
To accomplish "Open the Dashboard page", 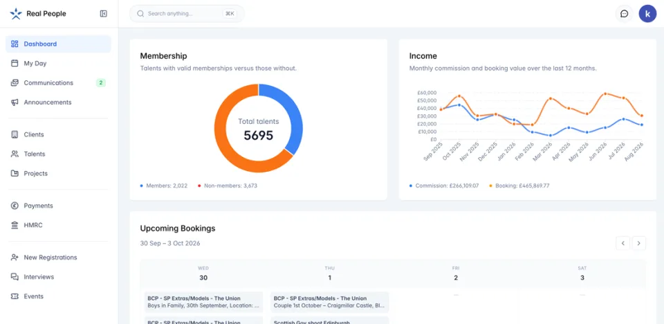I will [58, 44].
